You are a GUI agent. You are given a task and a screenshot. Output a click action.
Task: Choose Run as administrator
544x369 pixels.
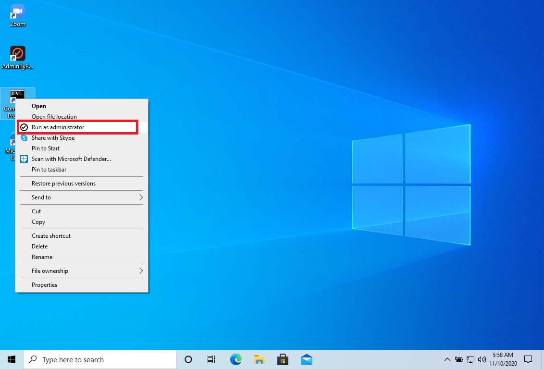(82, 127)
